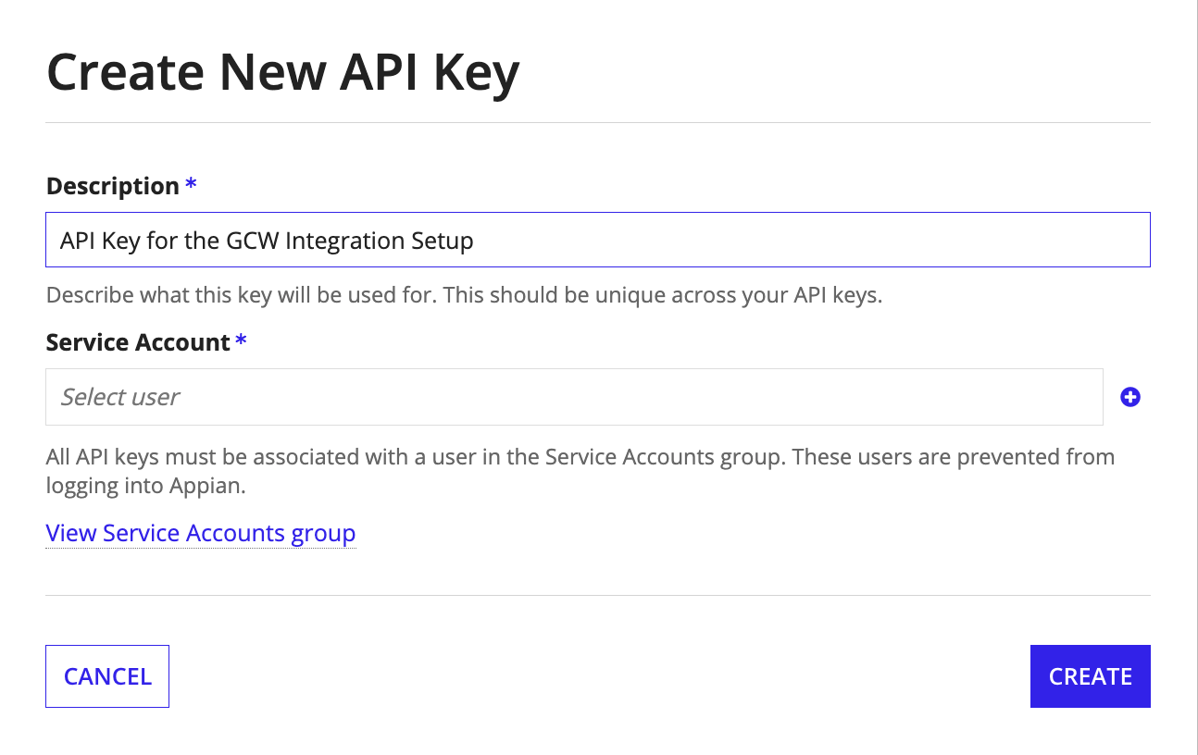Cancel the API key creation
Viewport: 1198px width, 755px height.
pos(107,676)
